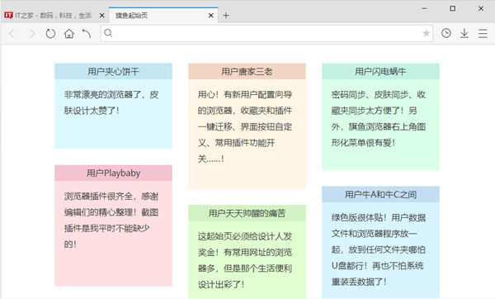Open the home page
495x299 pixels.
click(68, 33)
